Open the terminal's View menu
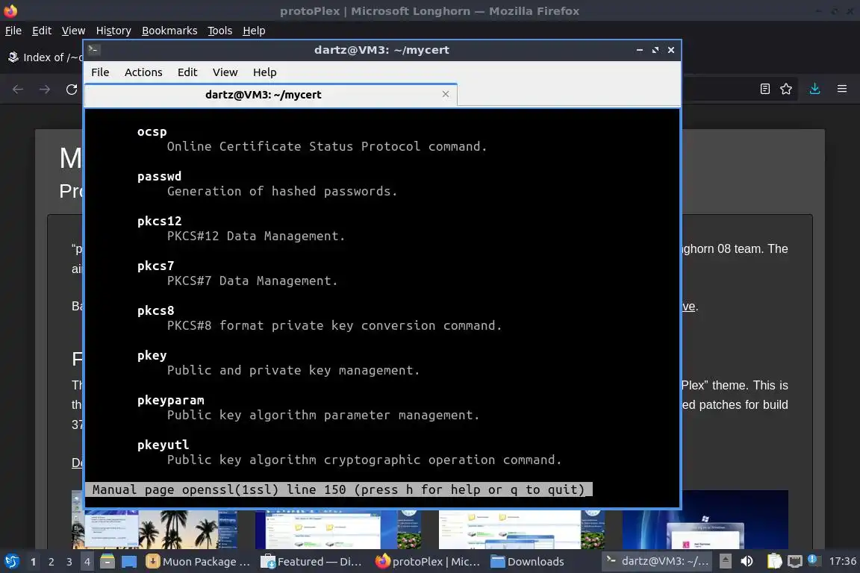 click(x=225, y=72)
